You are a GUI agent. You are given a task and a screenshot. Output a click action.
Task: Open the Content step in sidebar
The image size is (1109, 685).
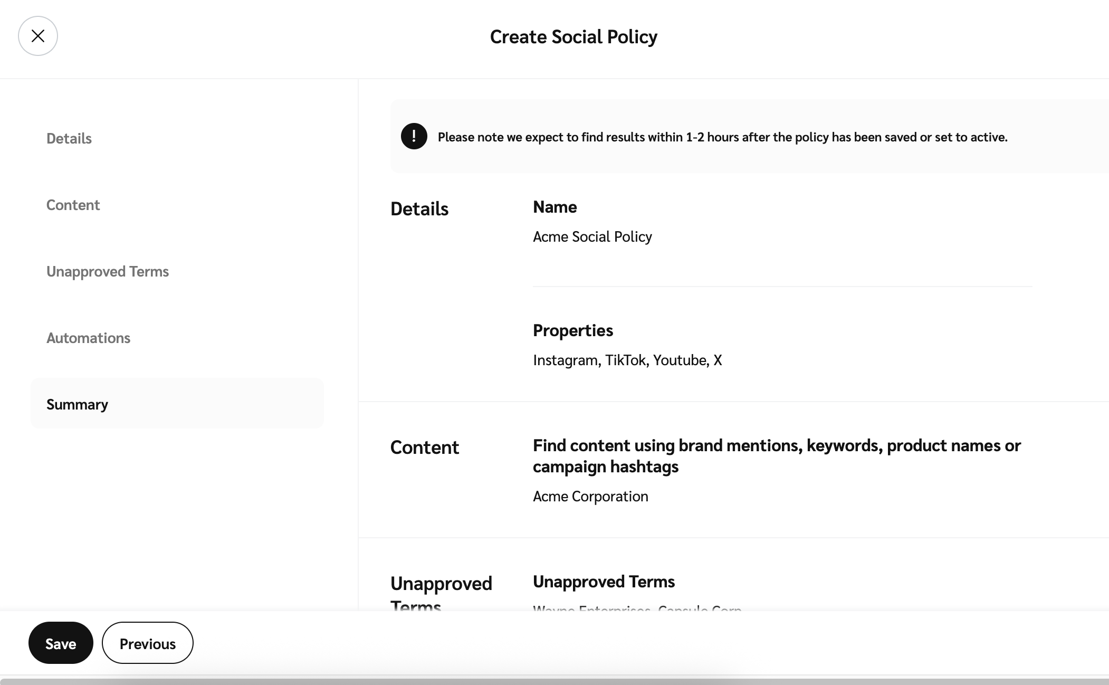[73, 205]
